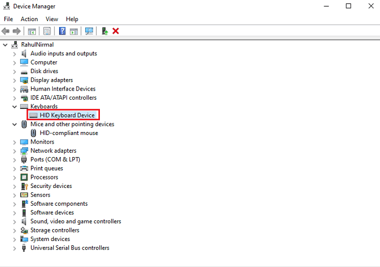
Task: Collapse Mice and other pointing devices
Action: 15,124
